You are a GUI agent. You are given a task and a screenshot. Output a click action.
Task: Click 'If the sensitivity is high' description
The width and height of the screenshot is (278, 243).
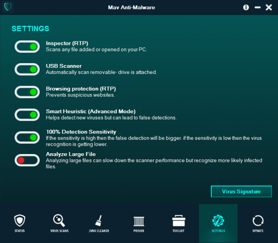tap(154, 141)
